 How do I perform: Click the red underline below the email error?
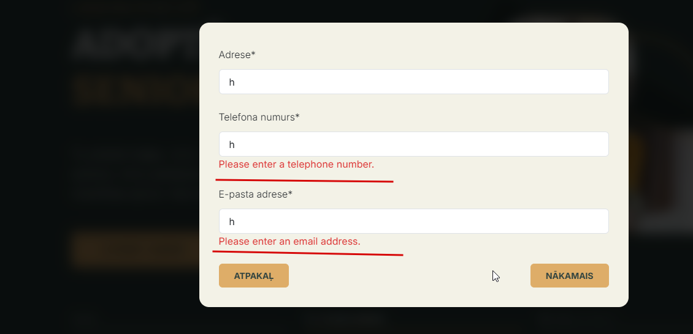pyautogui.click(x=308, y=253)
